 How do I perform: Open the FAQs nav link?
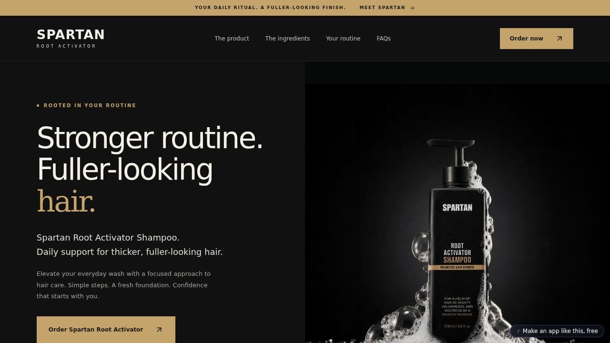point(384,39)
